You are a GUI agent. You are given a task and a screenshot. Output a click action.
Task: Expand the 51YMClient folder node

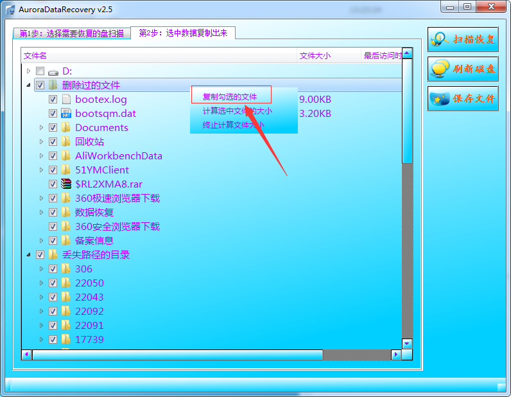click(42, 170)
